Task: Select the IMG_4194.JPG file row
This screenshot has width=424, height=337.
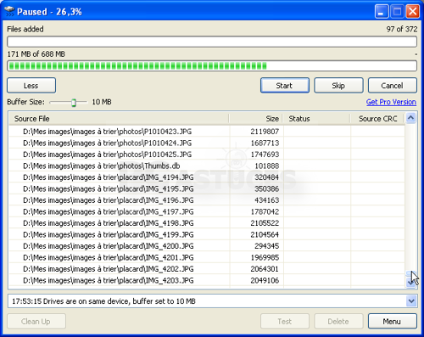Action: click(207, 177)
